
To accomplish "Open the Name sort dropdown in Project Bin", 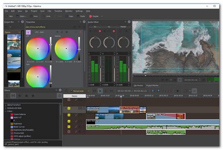I will tap(19, 32).
